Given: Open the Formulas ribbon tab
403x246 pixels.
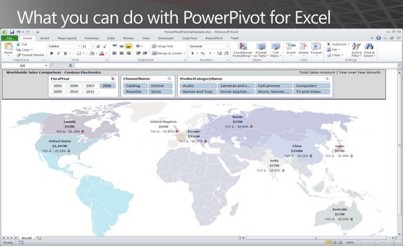Looking at the screenshot, I should pyautogui.click(x=92, y=38).
